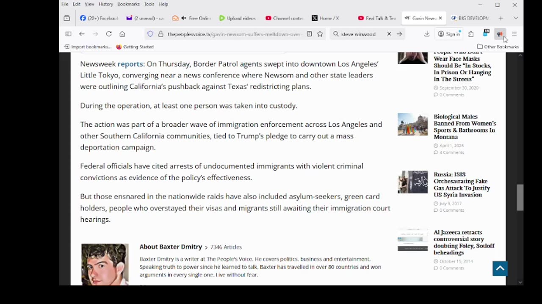Switch to the Home / X tab

(x=330, y=18)
